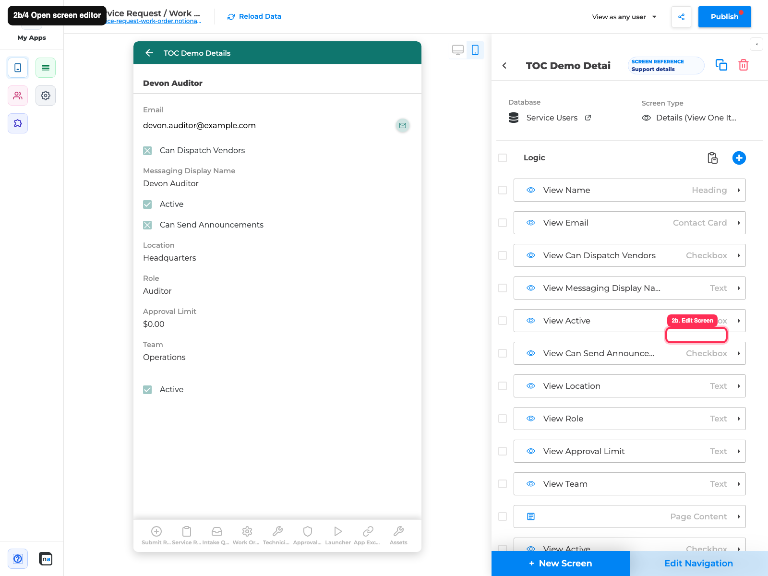Open Launcher tab in bottom navigation

click(338, 536)
